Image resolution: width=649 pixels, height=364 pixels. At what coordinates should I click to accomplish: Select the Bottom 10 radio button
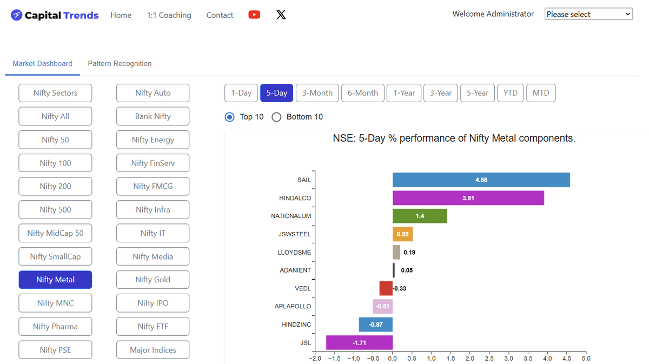(x=276, y=117)
